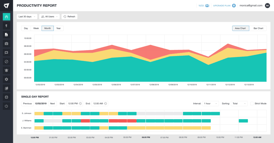The height and width of the screenshot is (143, 274).
Task: Click the power logout sidebar icon
Action: pos(7,106)
